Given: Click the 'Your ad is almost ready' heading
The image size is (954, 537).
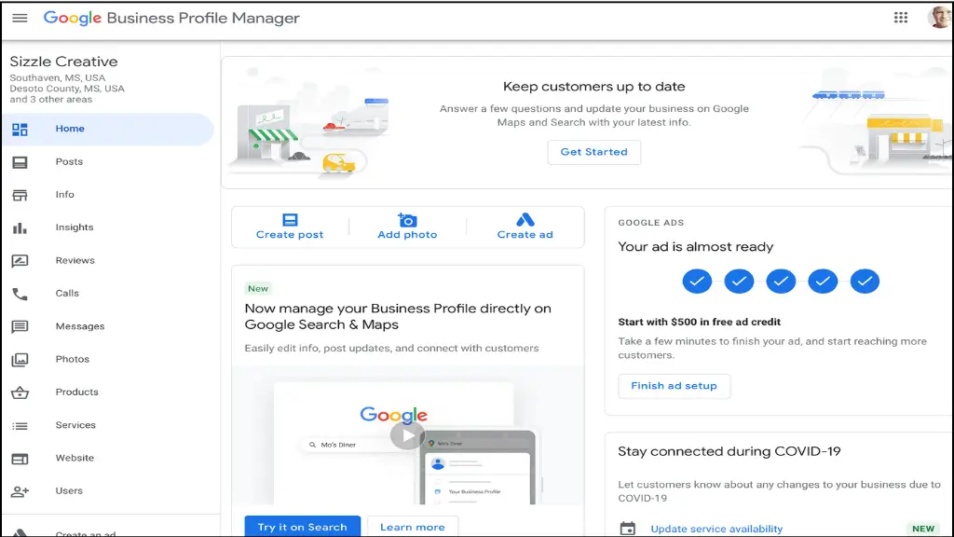Looking at the screenshot, I should (695, 246).
